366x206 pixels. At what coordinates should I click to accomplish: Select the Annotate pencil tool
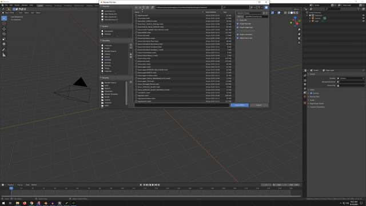4,50
